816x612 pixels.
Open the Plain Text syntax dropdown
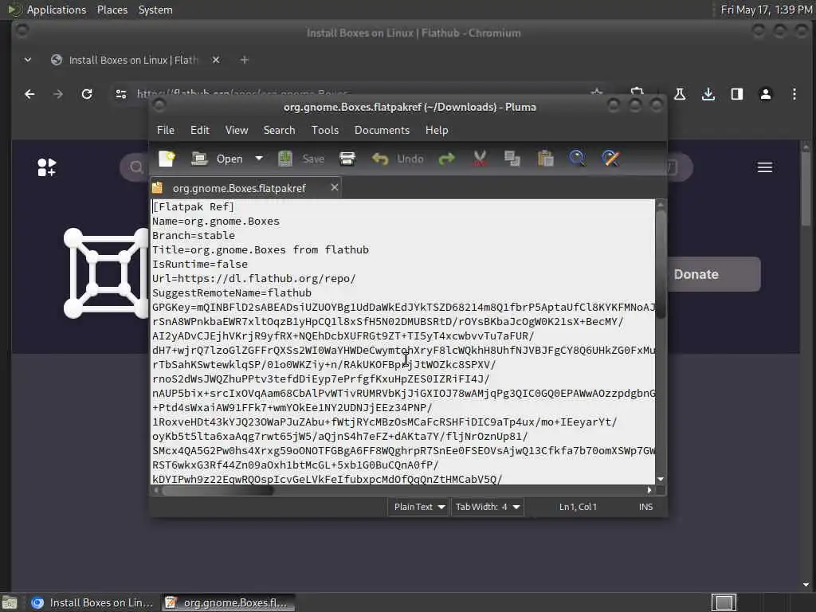(418, 507)
